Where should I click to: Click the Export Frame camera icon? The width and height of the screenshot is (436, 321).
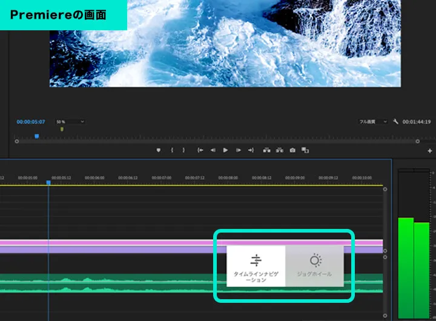(292, 150)
